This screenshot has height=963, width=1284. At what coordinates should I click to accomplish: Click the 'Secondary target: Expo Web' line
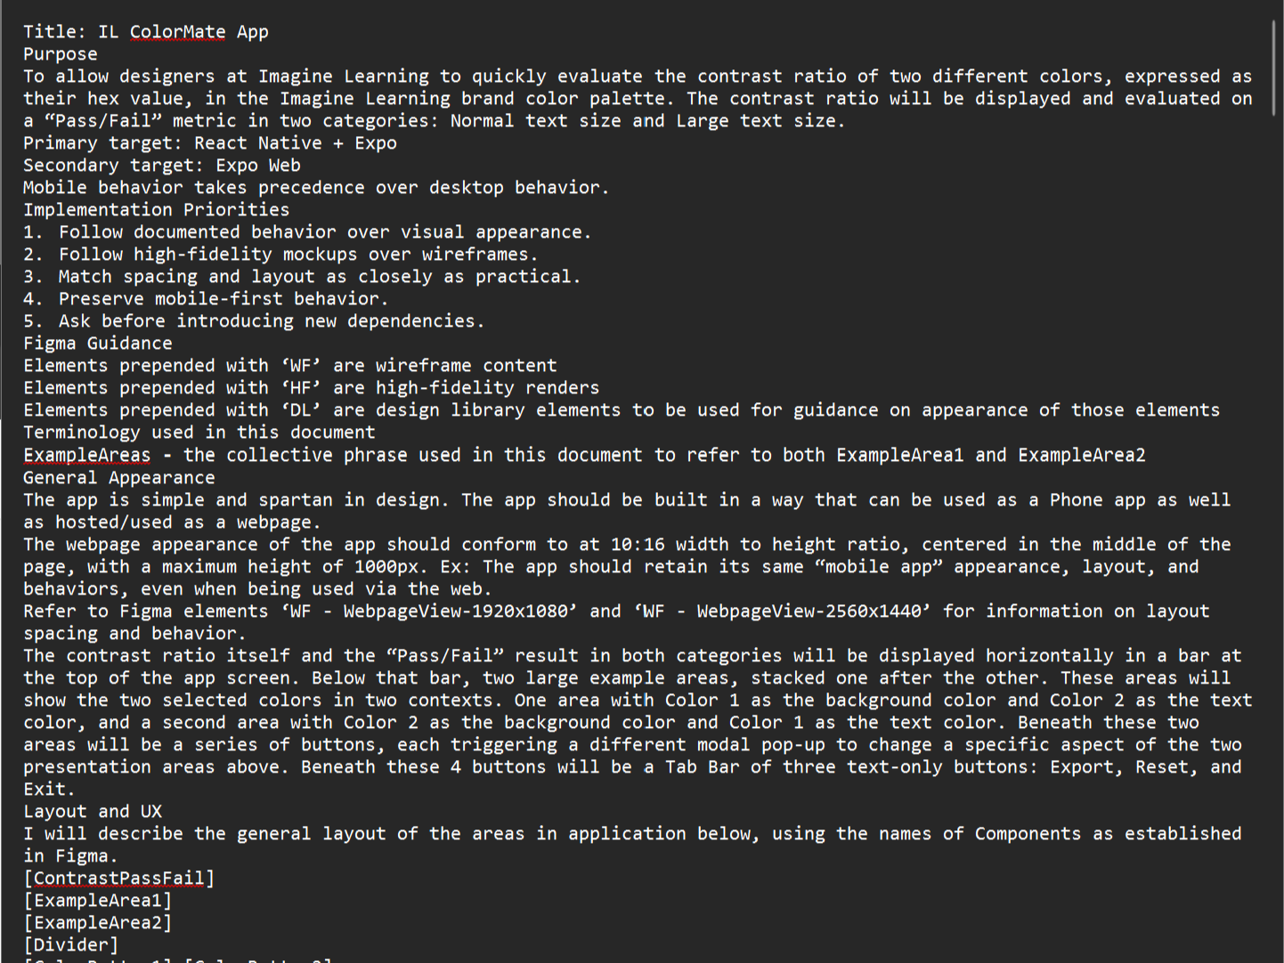point(162,166)
